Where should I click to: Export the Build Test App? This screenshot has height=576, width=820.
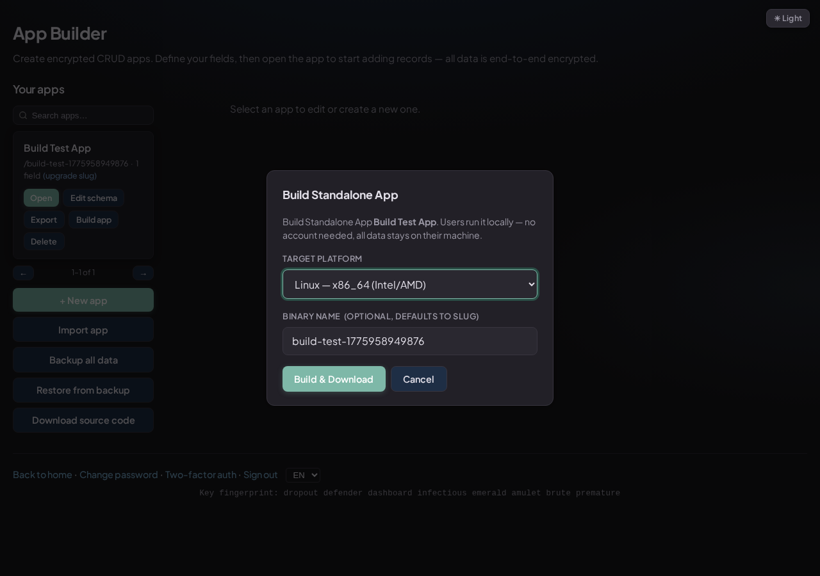point(44,220)
